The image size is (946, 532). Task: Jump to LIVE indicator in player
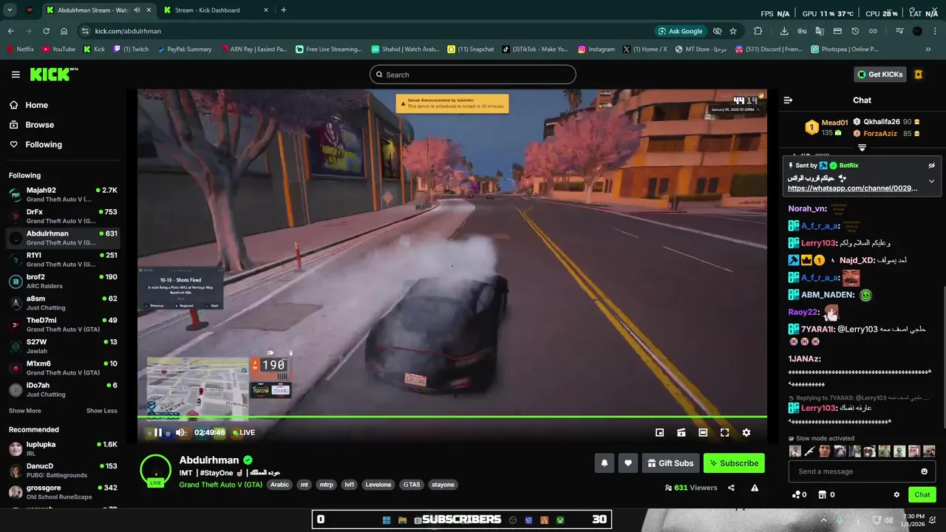[x=244, y=433]
